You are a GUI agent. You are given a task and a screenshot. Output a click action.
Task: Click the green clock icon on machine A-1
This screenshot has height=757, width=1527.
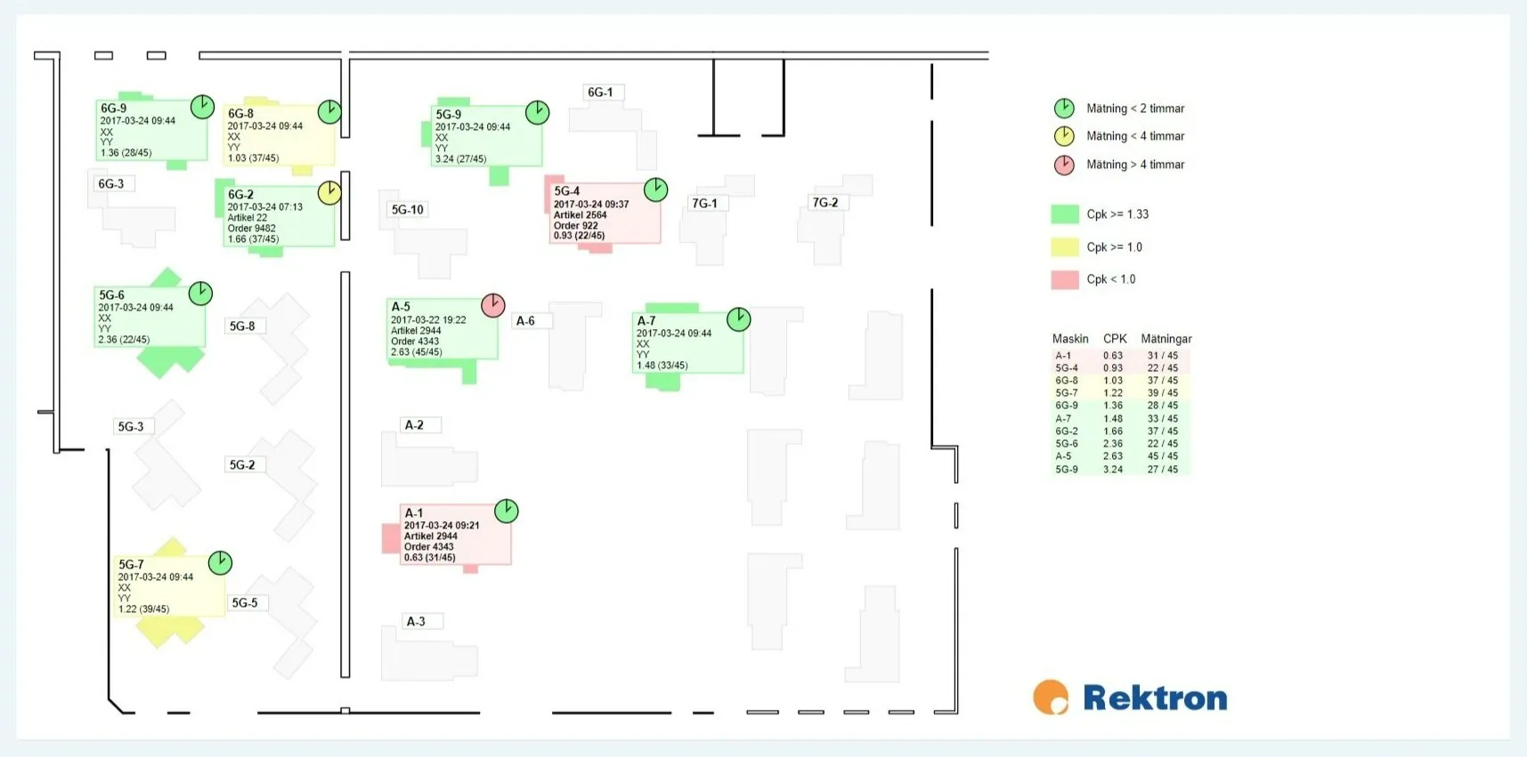pos(507,511)
